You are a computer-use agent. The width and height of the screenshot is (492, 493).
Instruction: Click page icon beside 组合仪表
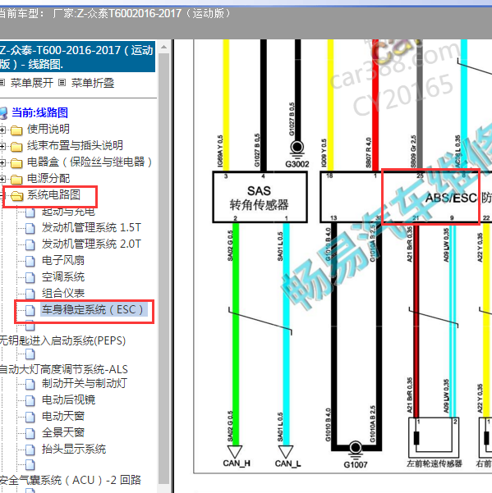coord(30,294)
